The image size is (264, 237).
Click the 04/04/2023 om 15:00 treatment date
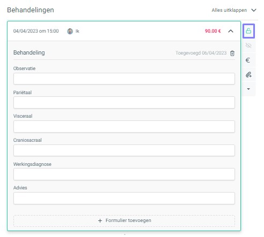[36, 31]
